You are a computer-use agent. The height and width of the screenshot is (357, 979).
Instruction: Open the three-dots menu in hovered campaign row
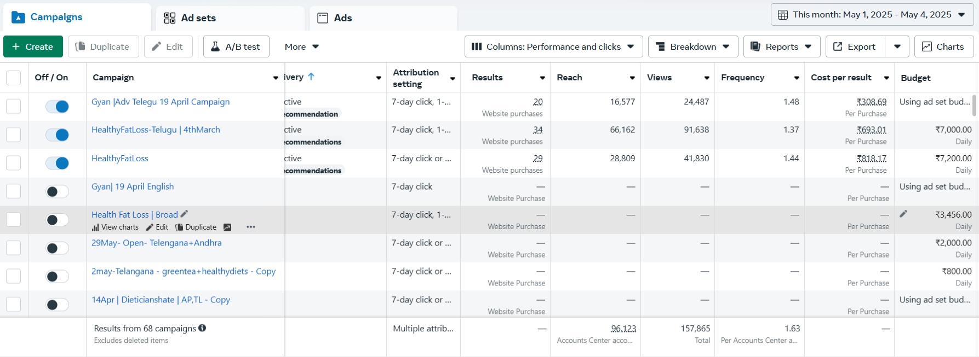(x=251, y=227)
